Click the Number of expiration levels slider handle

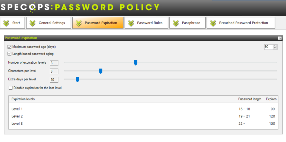[135, 63]
